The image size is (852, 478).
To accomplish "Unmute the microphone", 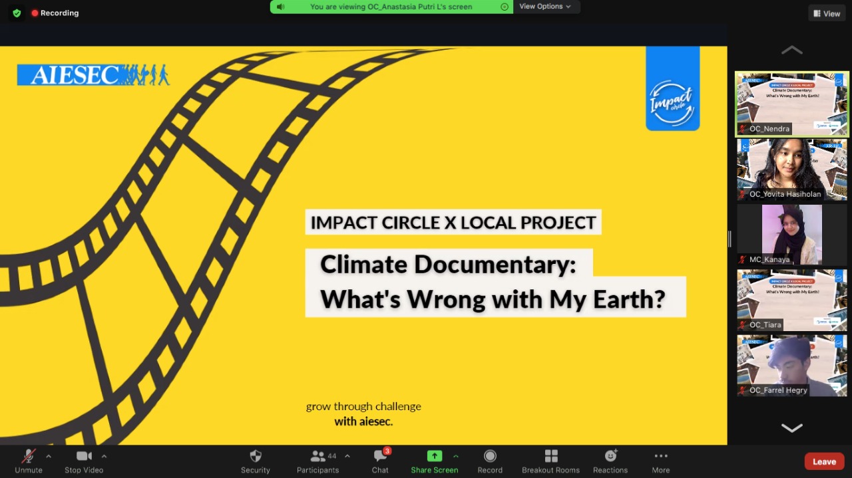I will point(29,457).
